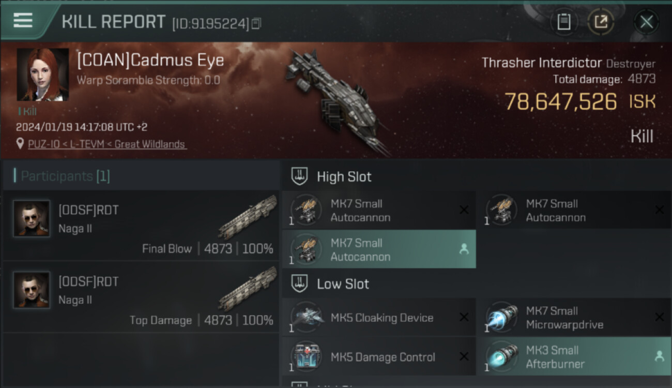Select the MK7 Small Microwarpdrive item
This screenshot has height=388, width=672.
574,318
